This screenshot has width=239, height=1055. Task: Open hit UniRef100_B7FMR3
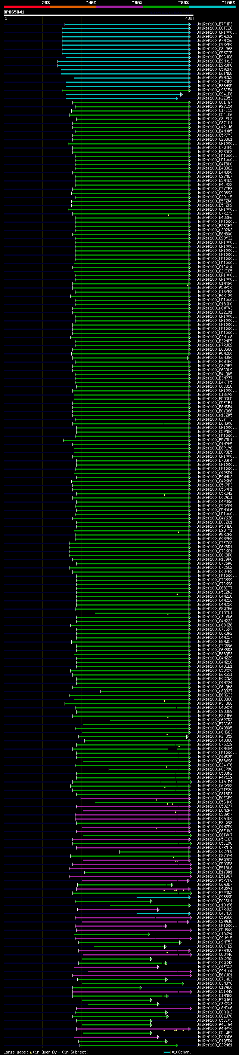coord(214,24)
